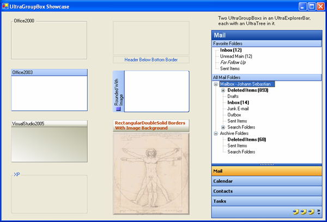Click the Favorite Folders group header
327x222 pixels.
[266, 43]
